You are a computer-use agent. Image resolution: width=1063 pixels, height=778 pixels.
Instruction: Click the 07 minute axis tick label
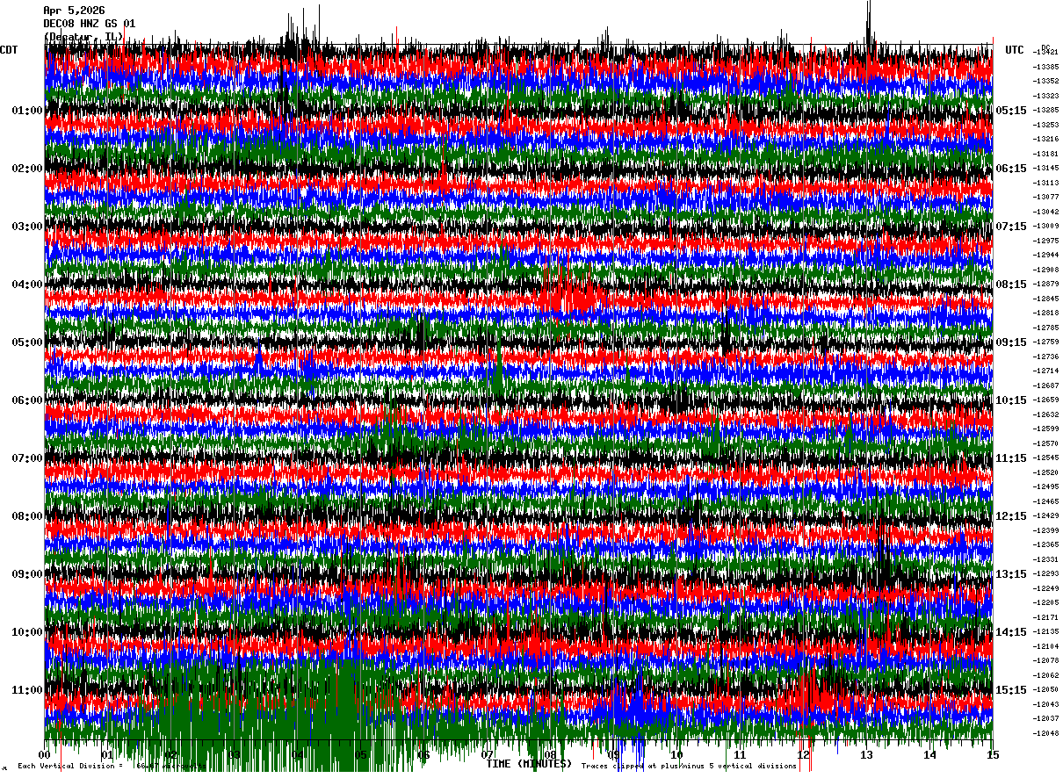click(x=487, y=754)
